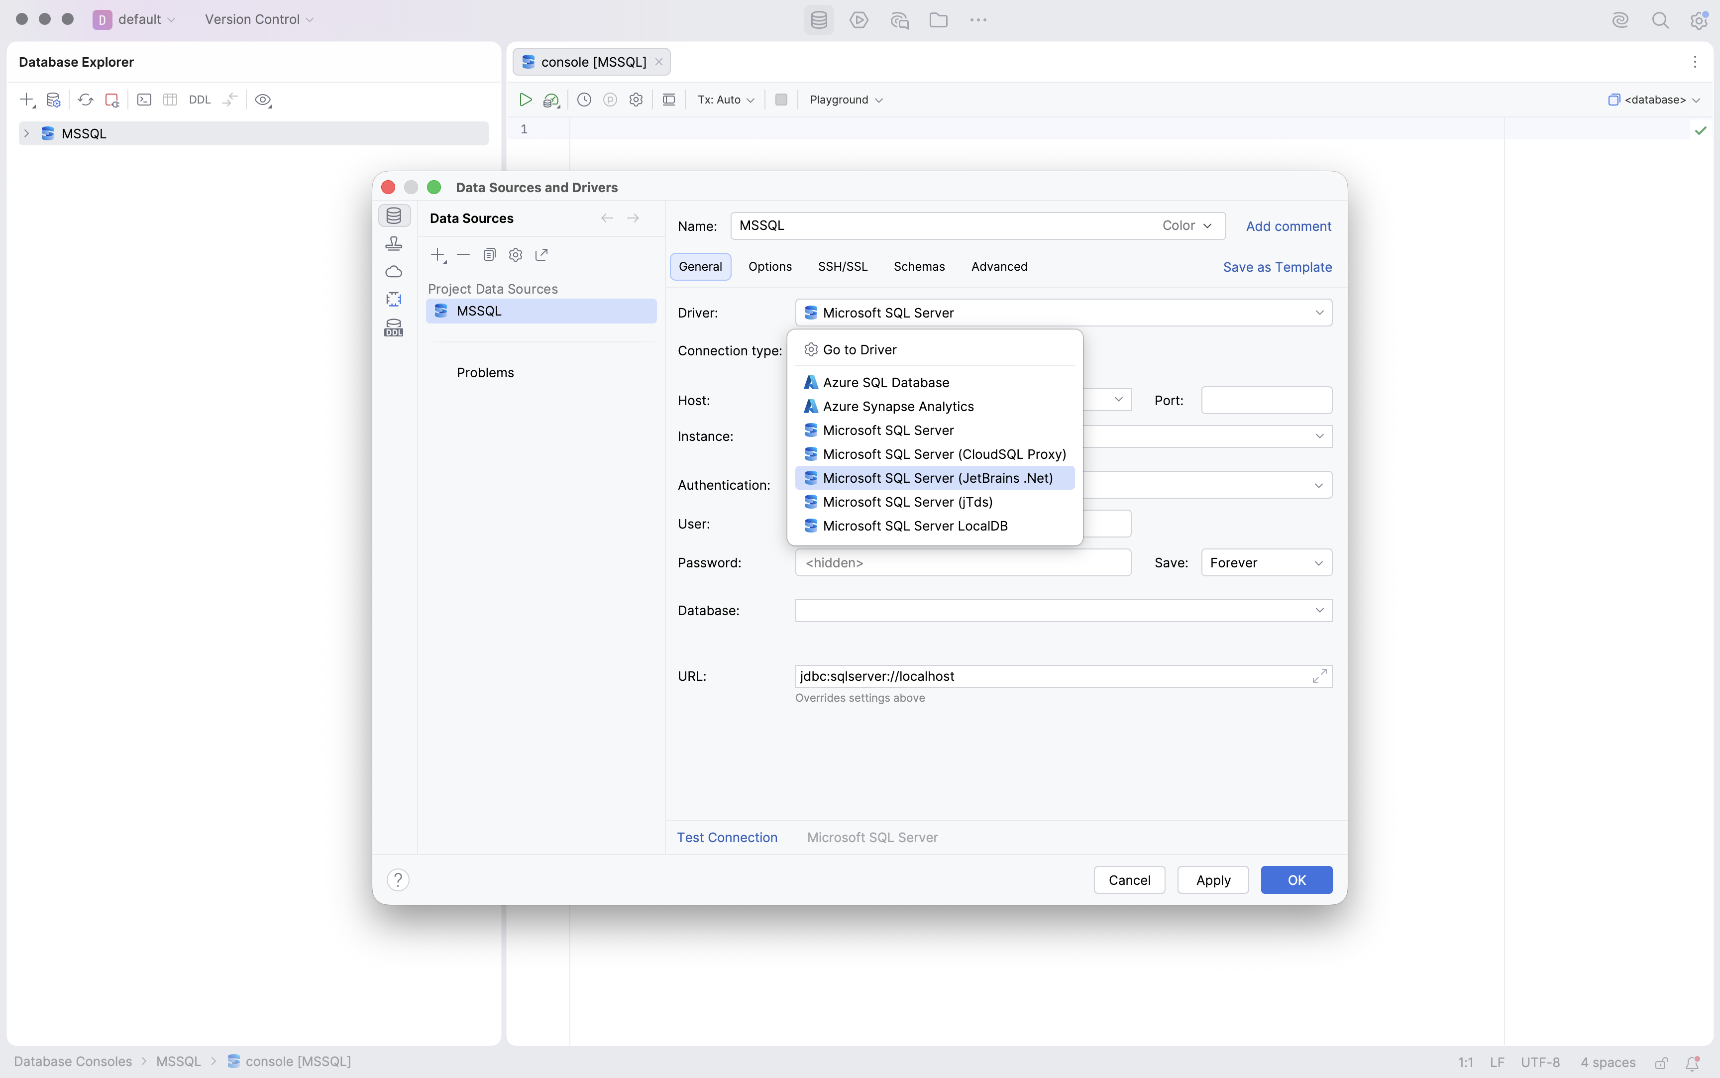Open help with the question mark button
Image resolution: width=1720 pixels, height=1078 pixels.
(x=398, y=880)
